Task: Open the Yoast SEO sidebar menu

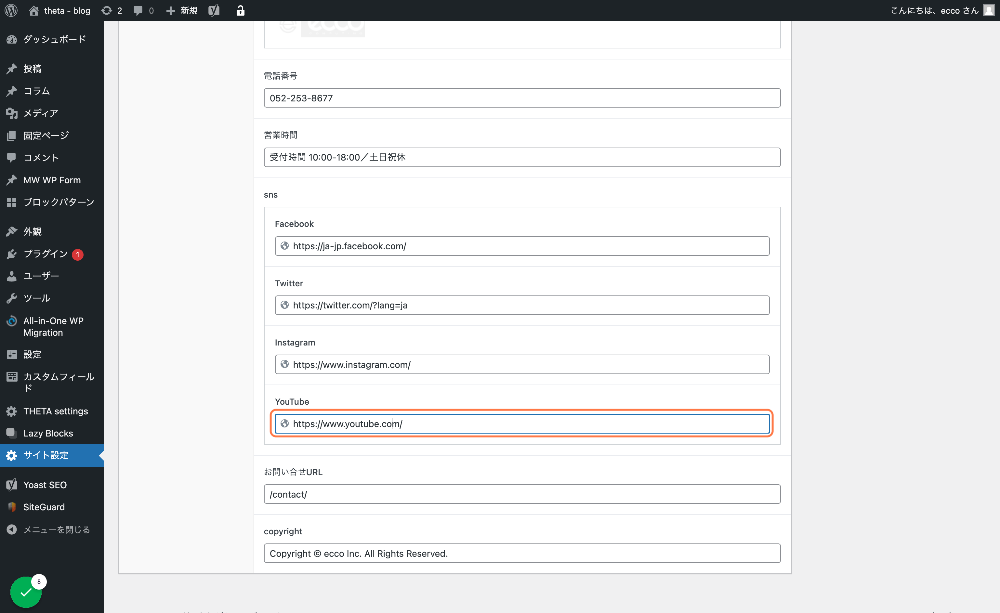Action: pos(52,485)
